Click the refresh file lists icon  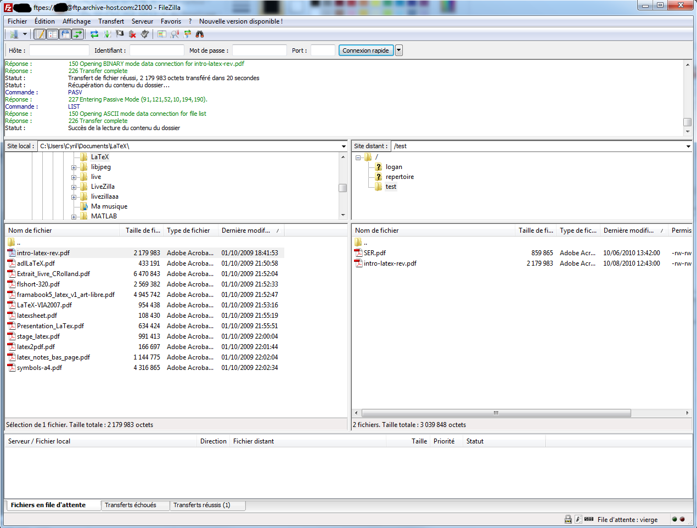(94, 34)
